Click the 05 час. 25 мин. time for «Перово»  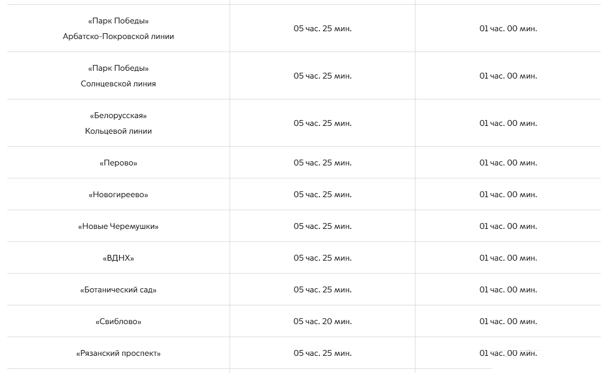click(x=322, y=163)
